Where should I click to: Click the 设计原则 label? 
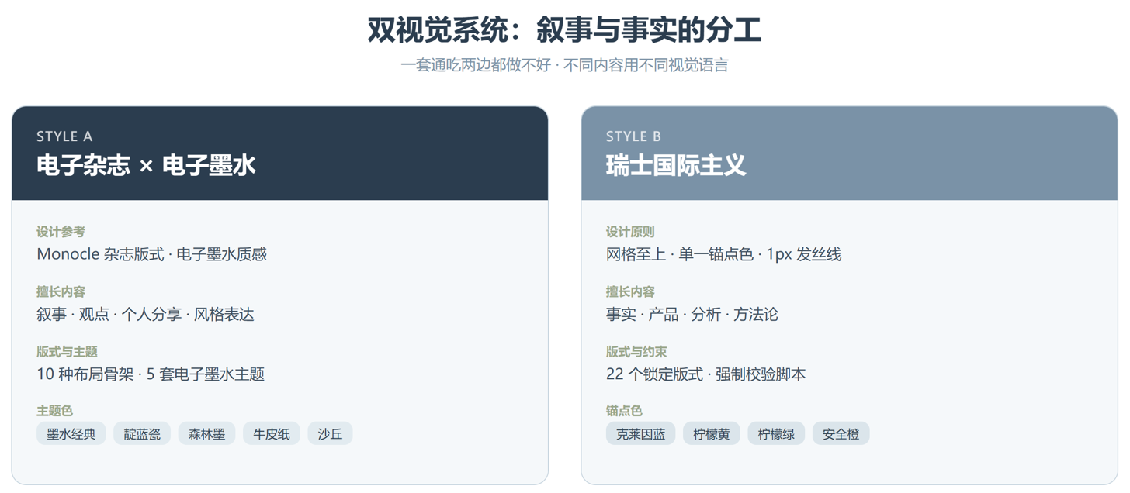630,232
